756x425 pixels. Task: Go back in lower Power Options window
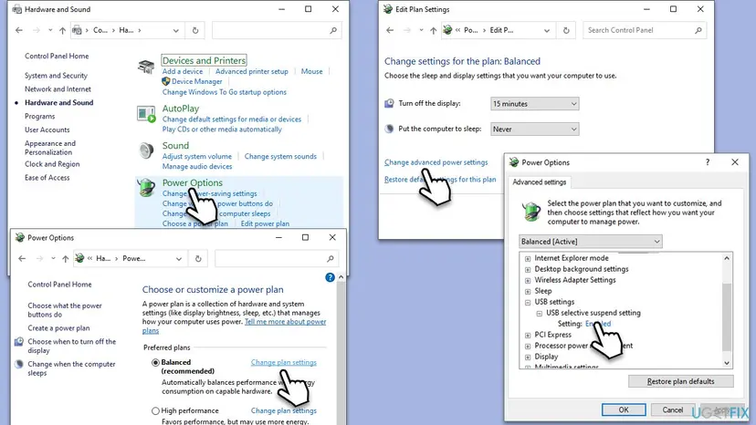click(22, 259)
